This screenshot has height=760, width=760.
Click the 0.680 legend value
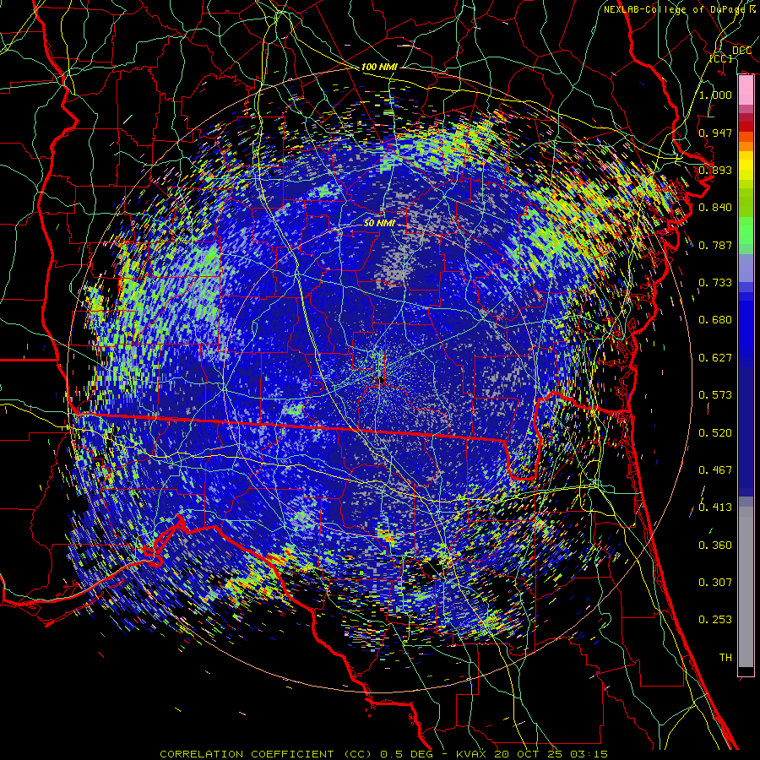click(x=715, y=320)
